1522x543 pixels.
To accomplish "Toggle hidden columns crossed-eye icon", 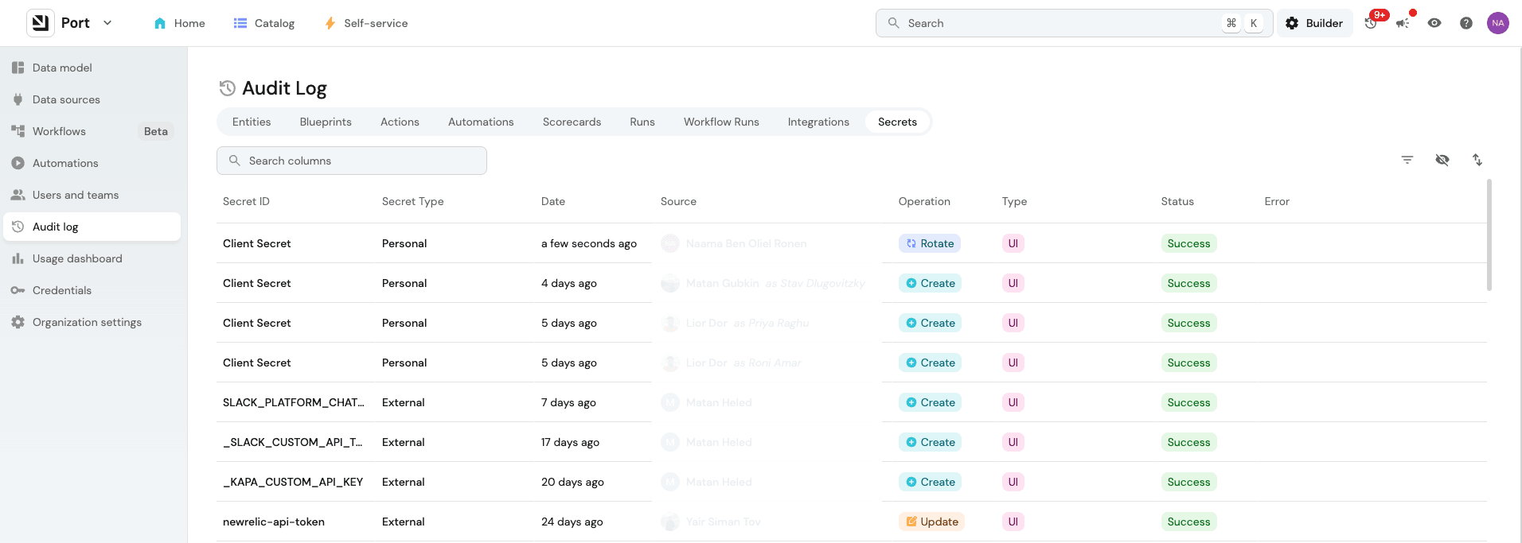I will pos(1442,160).
